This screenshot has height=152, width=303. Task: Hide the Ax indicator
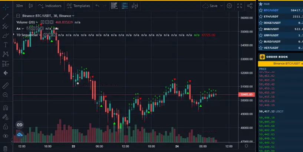[33, 29]
